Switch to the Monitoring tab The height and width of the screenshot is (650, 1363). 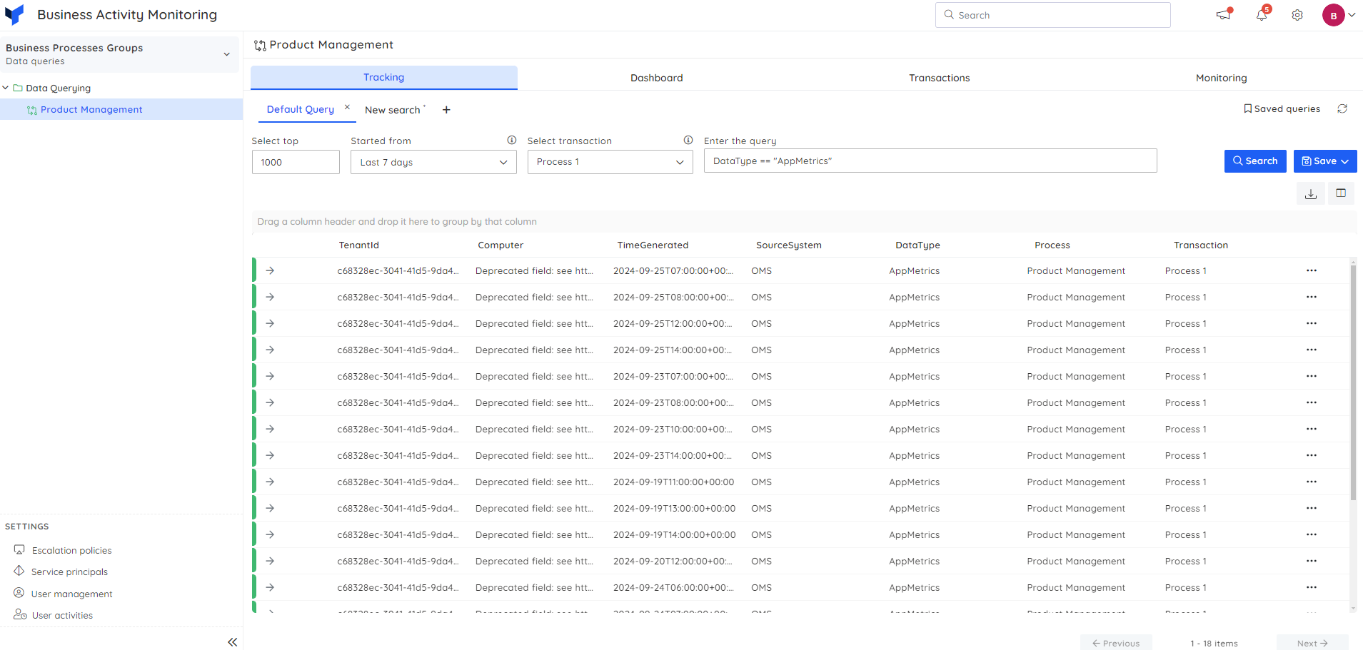point(1221,78)
